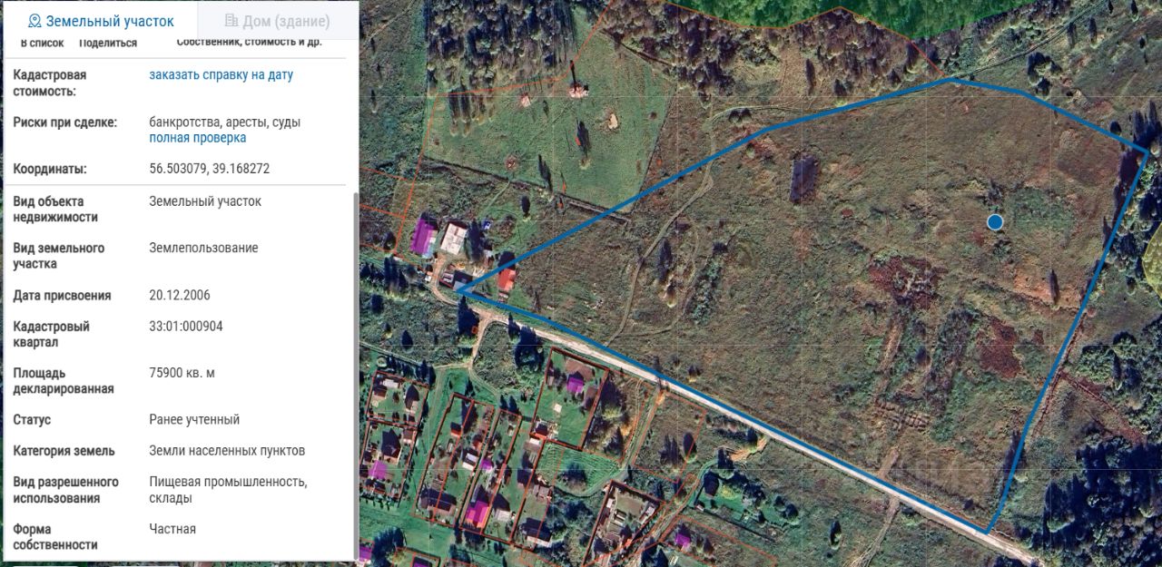Click the blue parcel boundary's western corner
1162x567 pixels.
[459, 289]
